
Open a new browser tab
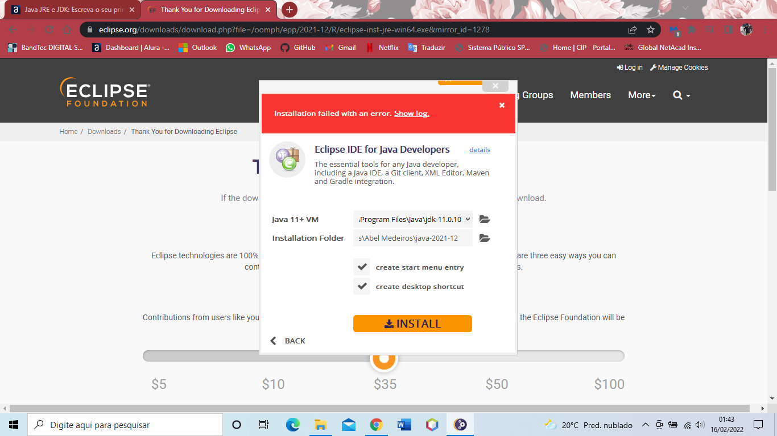(290, 10)
